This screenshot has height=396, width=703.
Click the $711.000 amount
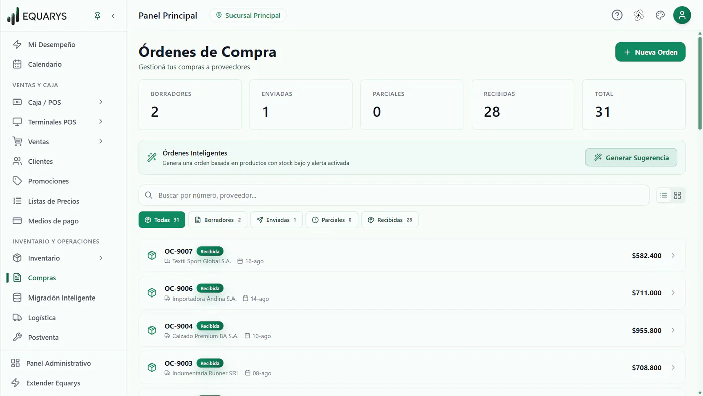pos(647,292)
